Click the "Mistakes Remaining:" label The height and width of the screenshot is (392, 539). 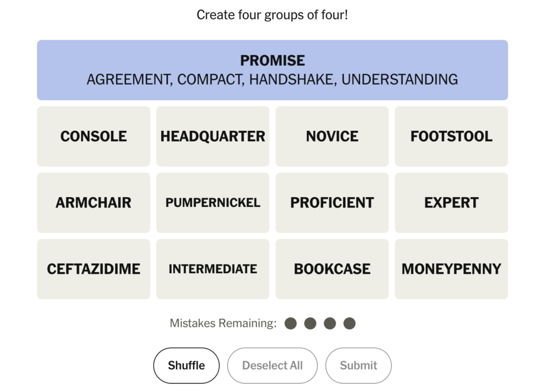(x=223, y=323)
